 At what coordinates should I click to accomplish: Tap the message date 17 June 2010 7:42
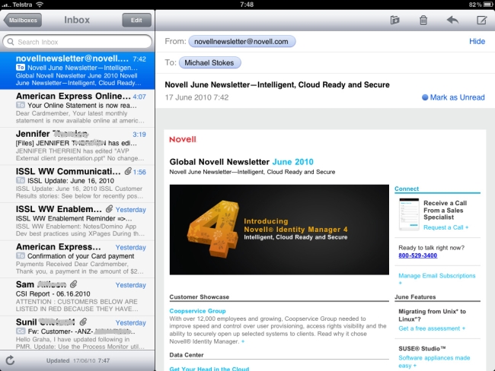click(196, 97)
